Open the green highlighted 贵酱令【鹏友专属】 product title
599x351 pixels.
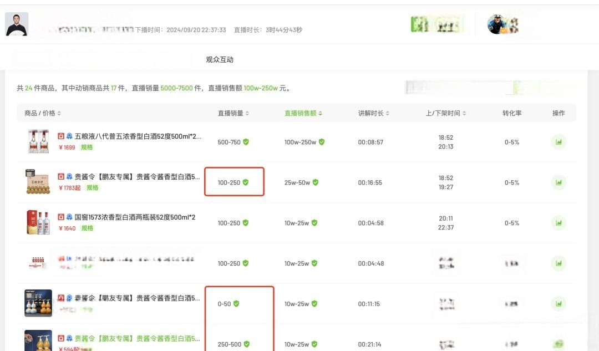click(137, 338)
